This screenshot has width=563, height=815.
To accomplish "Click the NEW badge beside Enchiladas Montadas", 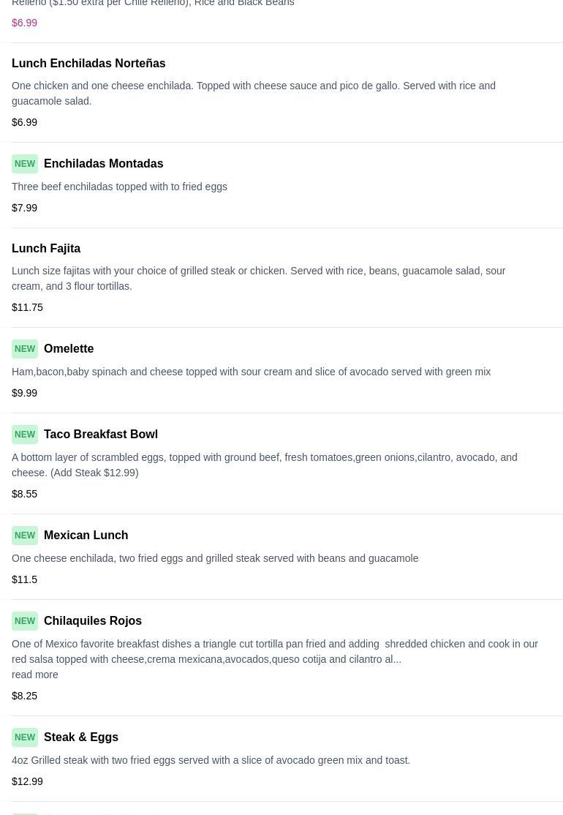I will coord(25,164).
